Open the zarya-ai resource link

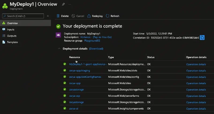74,109
